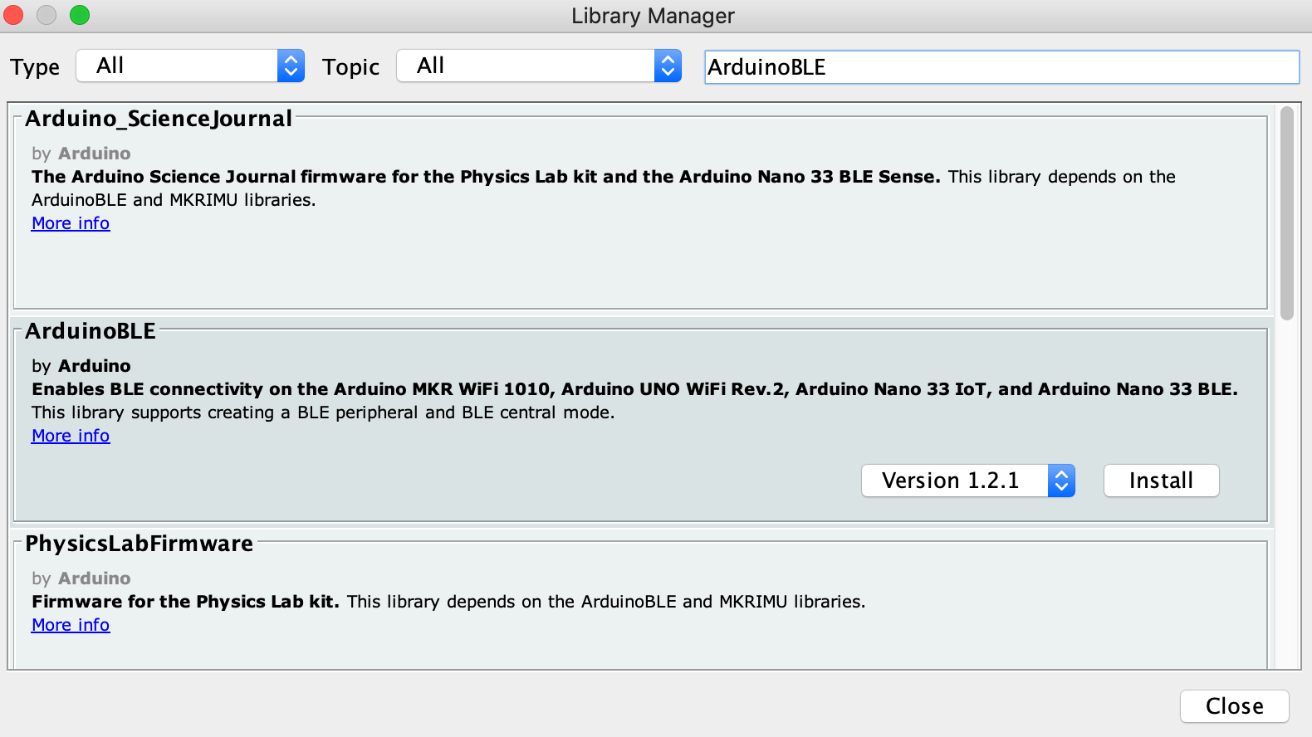Click the Topic combo box showing All
Viewport: 1312px width, 737px height.
(539, 66)
